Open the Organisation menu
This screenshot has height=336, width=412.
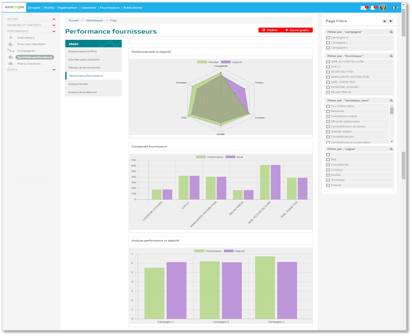(x=67, y=7)
